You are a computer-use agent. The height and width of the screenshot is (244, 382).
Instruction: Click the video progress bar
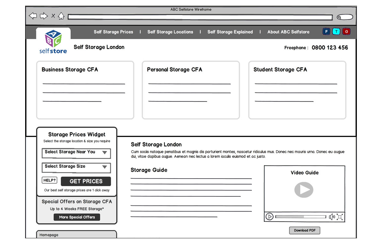coord(301,217)
